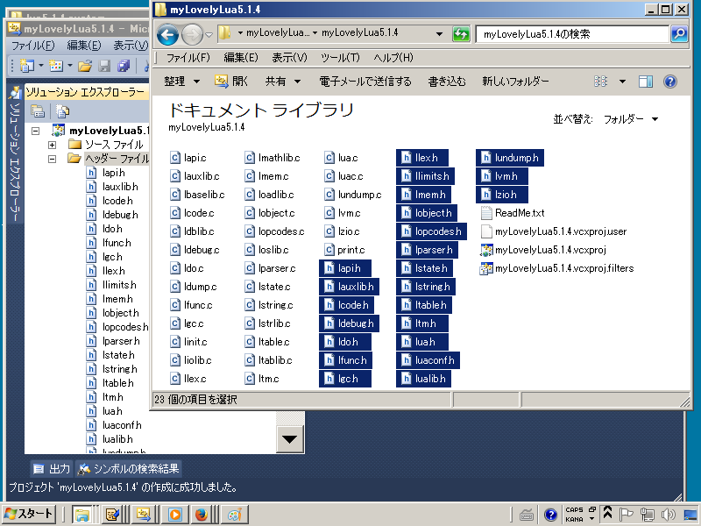
Task: Open Explorer 編集(E) menu
Action: (241, 58)
